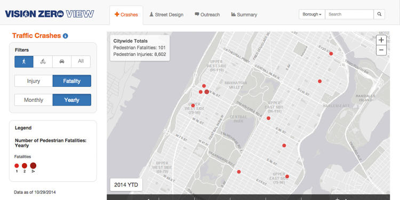Click the Central Park map label

click(238, 119)
